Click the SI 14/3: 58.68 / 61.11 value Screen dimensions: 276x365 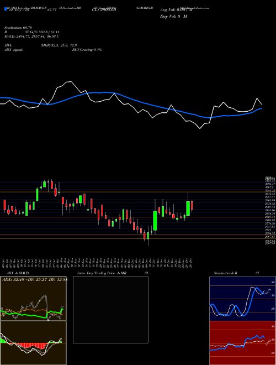click(x=43, y=32)
